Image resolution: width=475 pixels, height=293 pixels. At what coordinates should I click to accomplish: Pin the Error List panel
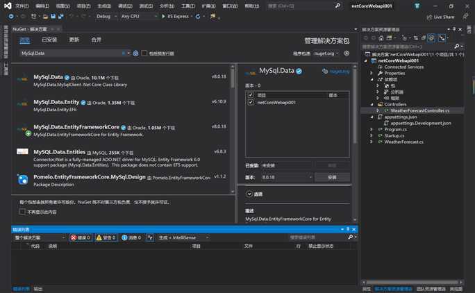point(348,229)
